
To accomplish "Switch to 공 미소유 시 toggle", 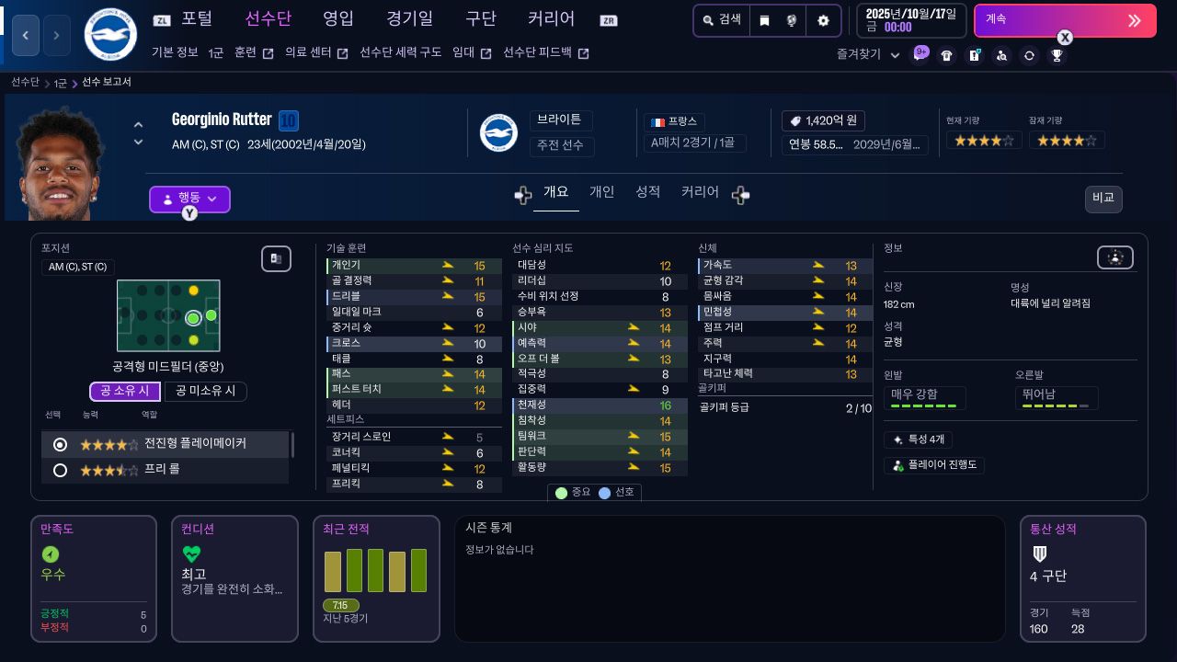I will point(205,391).
